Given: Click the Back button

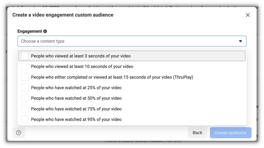Looking at the screenshot, I should (197, 133).
